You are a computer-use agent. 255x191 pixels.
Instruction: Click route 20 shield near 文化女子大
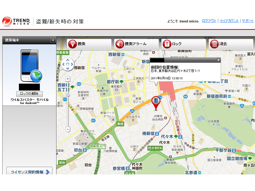(x=132, y=111)
